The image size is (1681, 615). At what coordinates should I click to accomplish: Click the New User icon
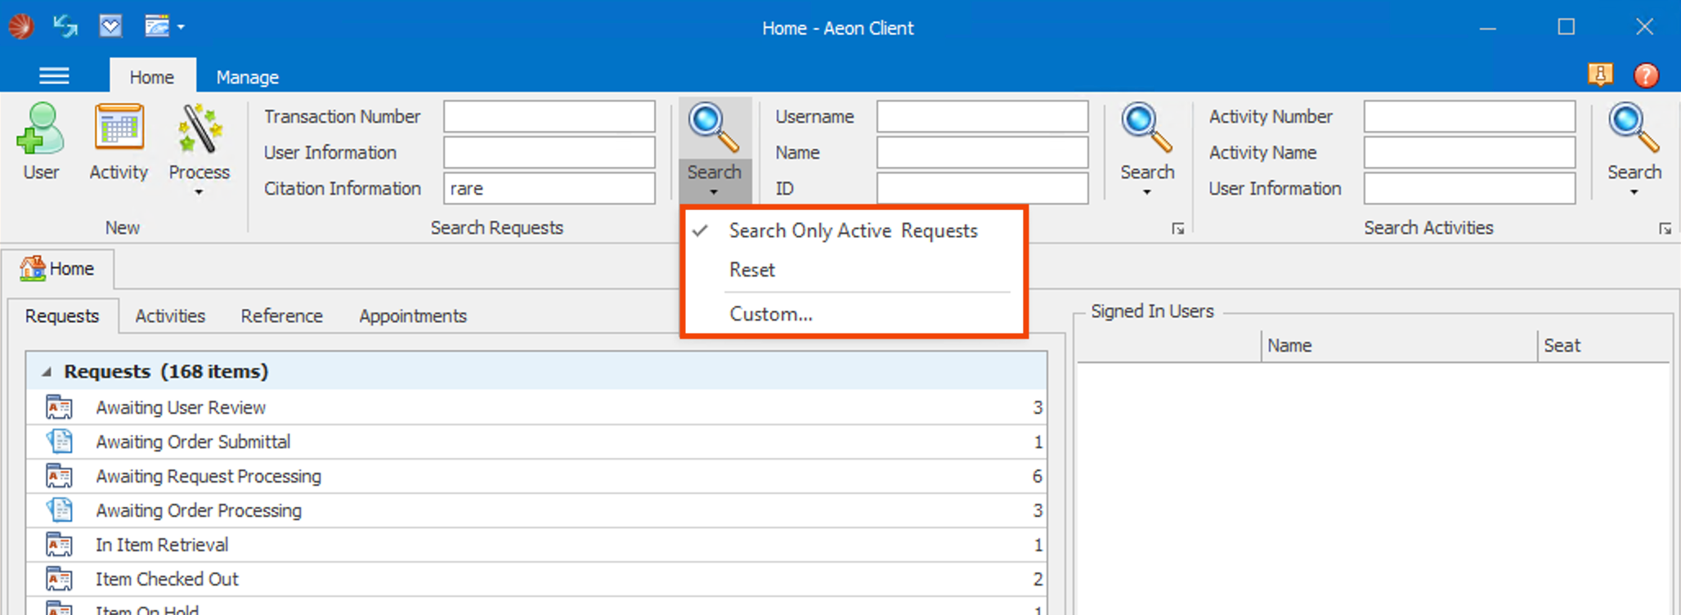pyautogui.click(x=40, y=129)
